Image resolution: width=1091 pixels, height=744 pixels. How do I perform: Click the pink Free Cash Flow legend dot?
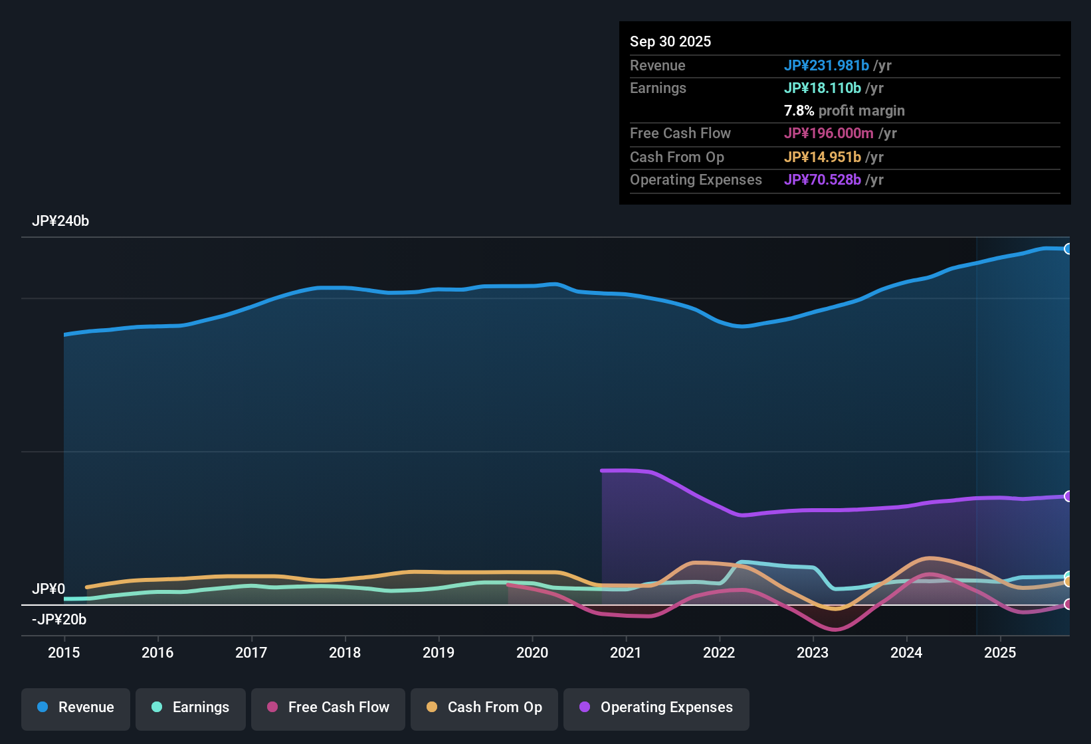pyautogui.click(x=272, y=707)
